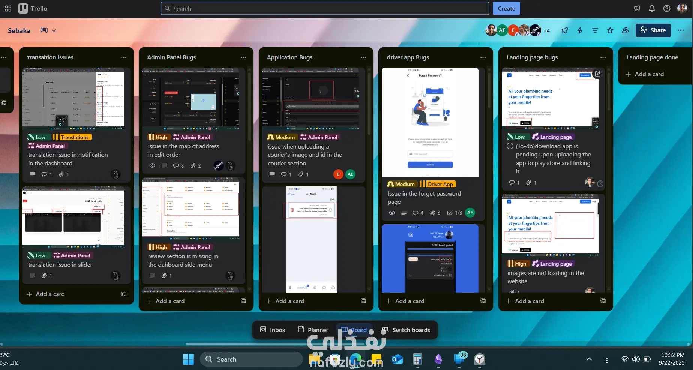The height and width of the screenshot is (370, 693).
Task: Open the automation lightning bolt icon
Action: point(580,30)
